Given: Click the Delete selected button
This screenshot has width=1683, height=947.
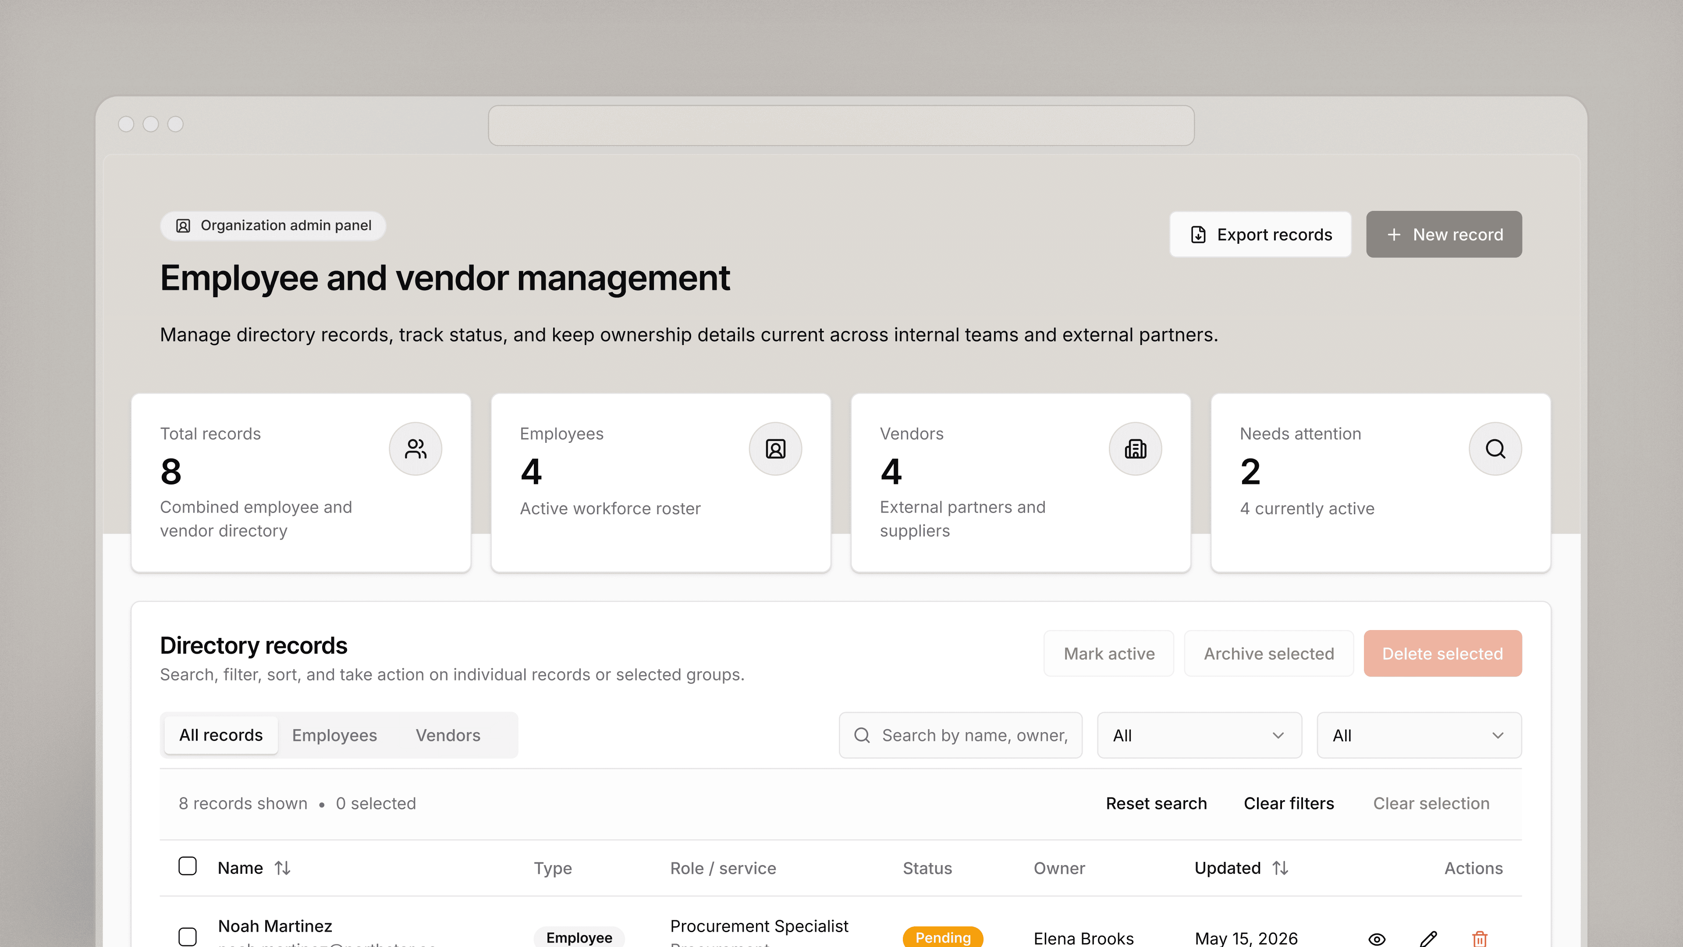Looking at the screenshot, I should [x=1442, y=654].
